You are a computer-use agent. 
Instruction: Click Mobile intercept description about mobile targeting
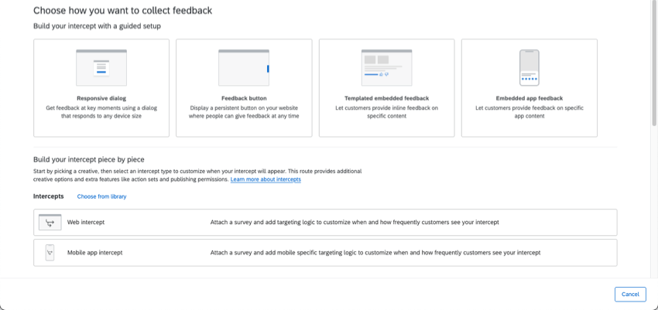[375, 253]
